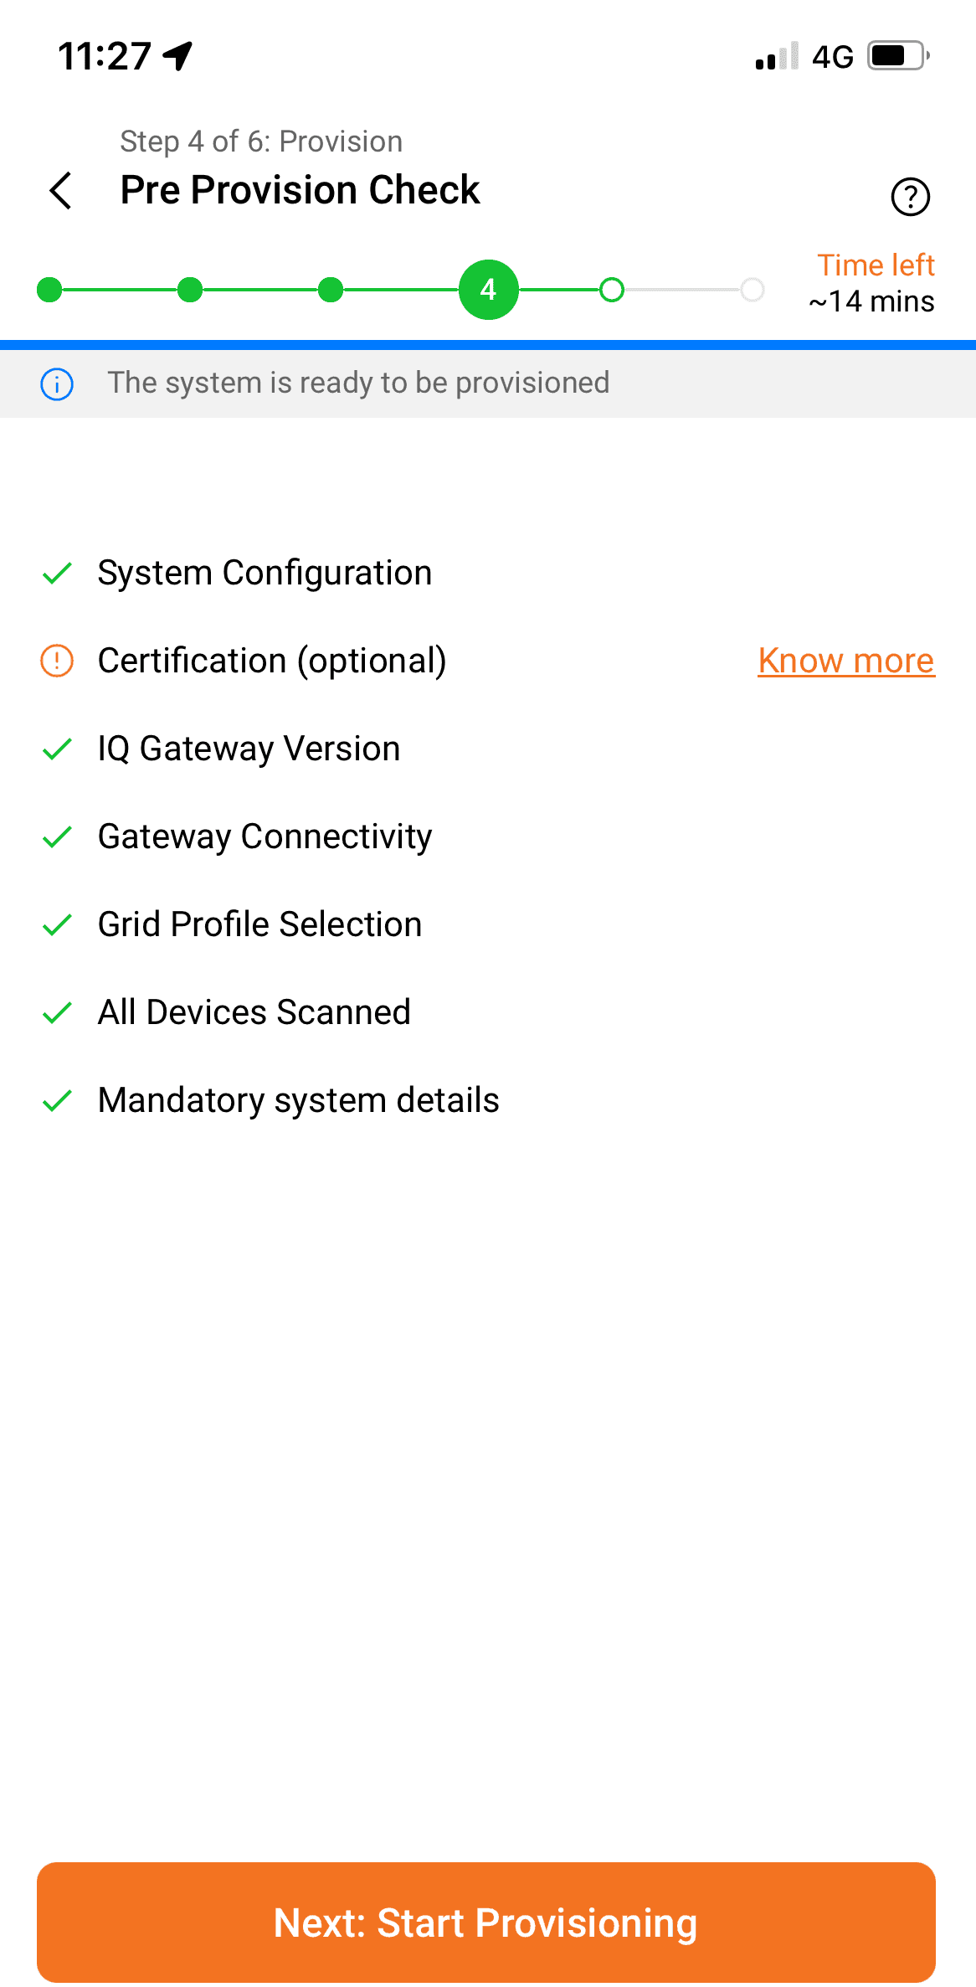This screenshot has height=1987, width=976.
Task: Tap the System Configuration green checkmark
Action: pos(57,574)
